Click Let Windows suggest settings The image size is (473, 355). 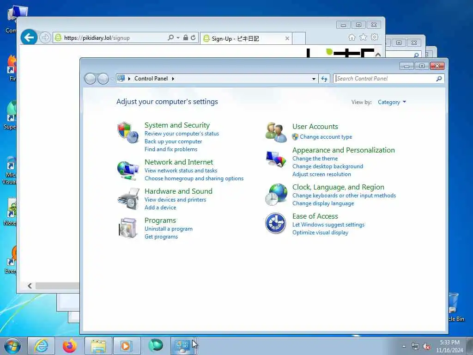pos(328,225)
